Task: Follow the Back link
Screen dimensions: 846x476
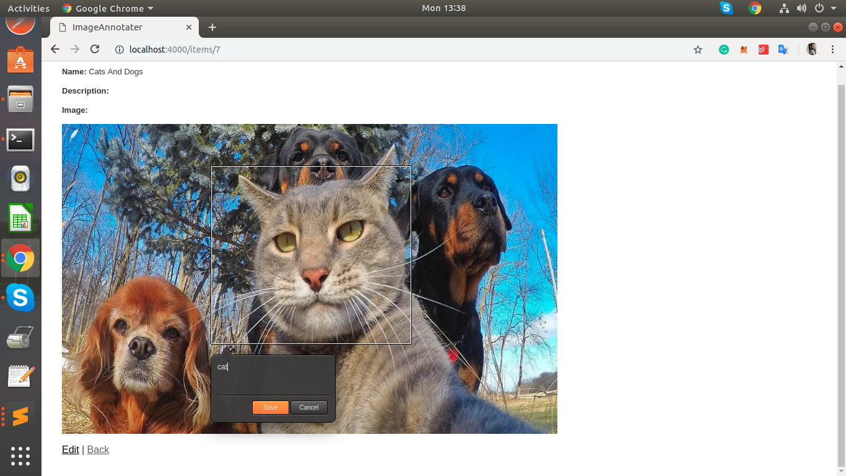Action: (x=98, y=449)
